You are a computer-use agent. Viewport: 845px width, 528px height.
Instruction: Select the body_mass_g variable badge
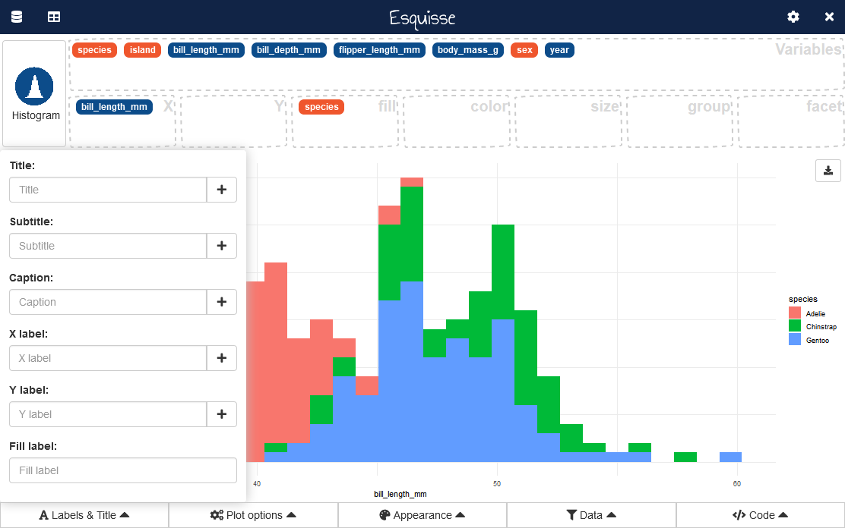[x=468, y=50]
